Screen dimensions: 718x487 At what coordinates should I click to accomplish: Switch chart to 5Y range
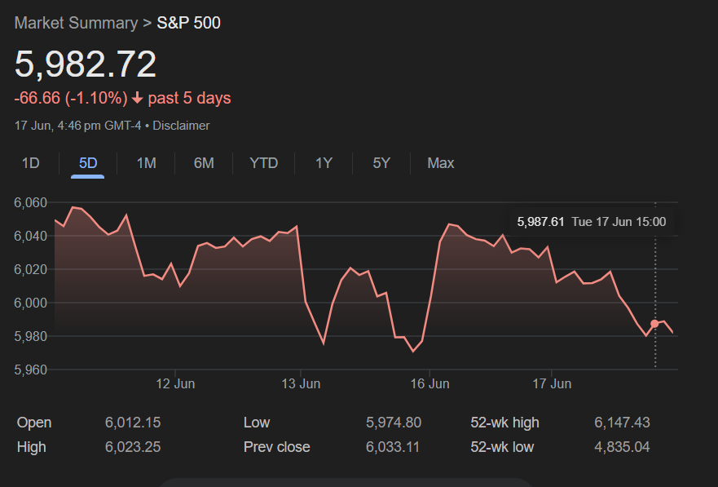click(381, 163)
